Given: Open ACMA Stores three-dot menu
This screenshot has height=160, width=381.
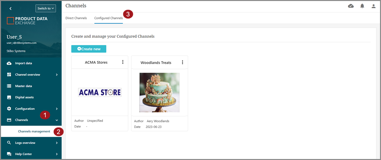Looking at the screenshot, I should coord(123,62).
